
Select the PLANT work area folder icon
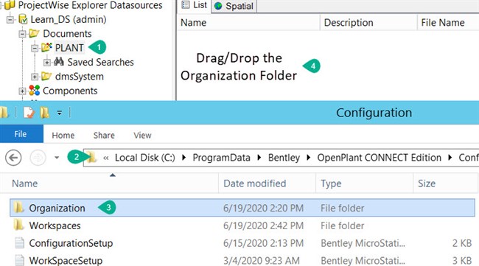tap(46, 48)
